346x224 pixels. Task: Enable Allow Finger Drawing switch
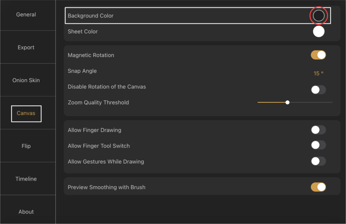click(318, 130)
